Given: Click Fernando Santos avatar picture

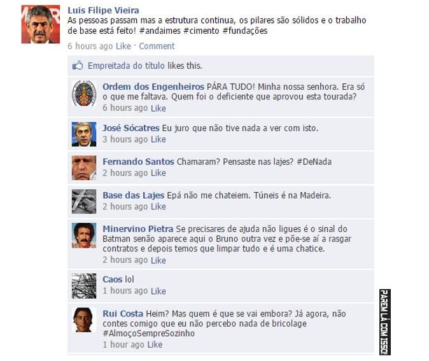Looking at the screenshot, I should (84, 168).
